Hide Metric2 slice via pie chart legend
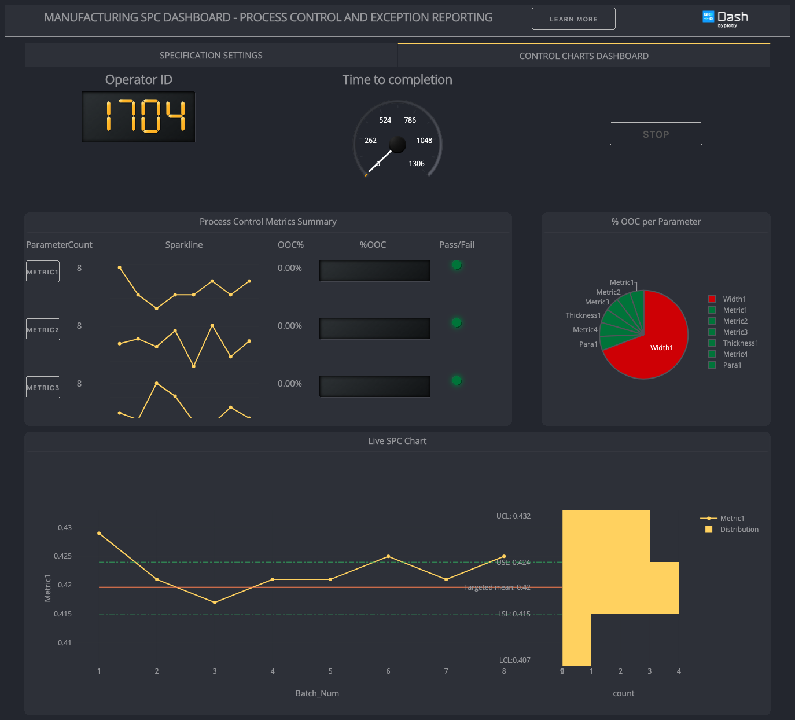 pos(712,321)
